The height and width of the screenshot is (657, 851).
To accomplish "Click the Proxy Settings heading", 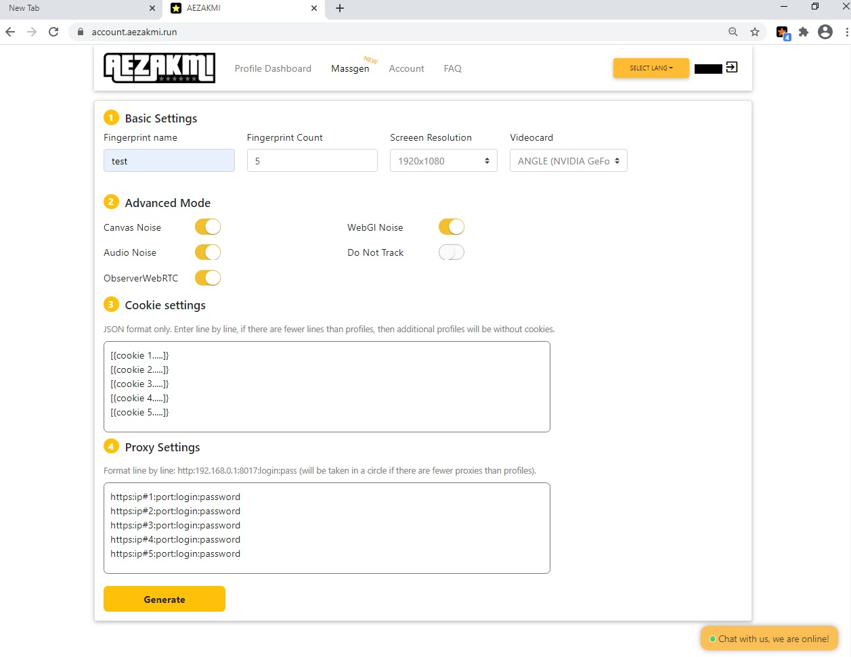I will coord(162,447).
